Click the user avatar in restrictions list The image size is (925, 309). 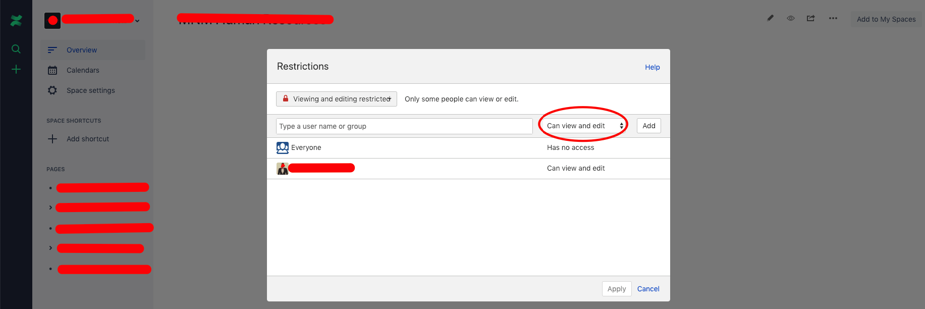(x=283, y=169)
